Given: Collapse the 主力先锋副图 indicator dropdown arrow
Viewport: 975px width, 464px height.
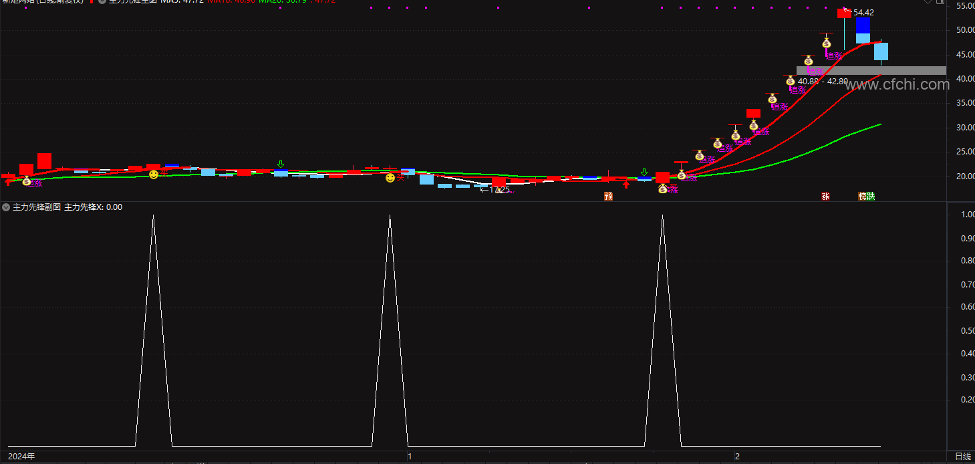Looking at the screenshot, I should click(x=6, y=207).
